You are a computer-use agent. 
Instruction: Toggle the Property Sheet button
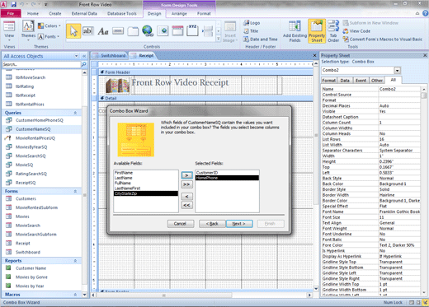(x=317, y=31)
